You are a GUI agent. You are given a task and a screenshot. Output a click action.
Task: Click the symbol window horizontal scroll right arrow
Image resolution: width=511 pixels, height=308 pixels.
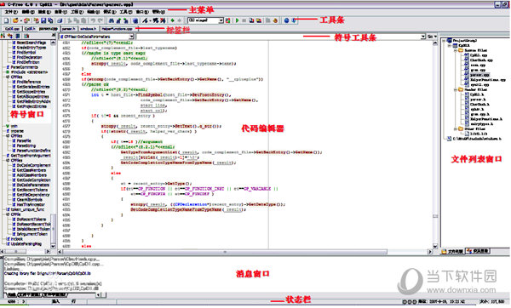(x=48, y=251)
